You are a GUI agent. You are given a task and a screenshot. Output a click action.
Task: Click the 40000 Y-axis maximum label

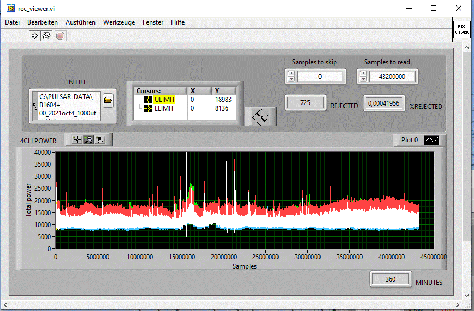tap(43, 153)
